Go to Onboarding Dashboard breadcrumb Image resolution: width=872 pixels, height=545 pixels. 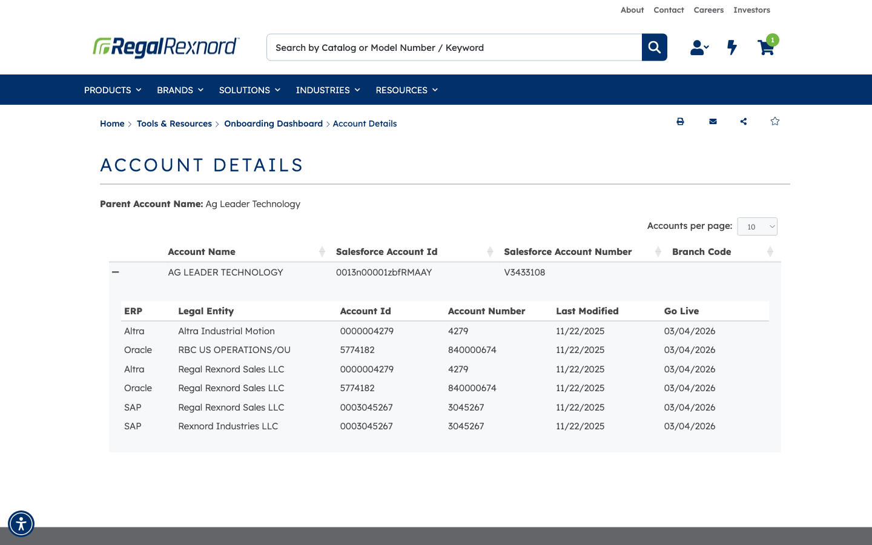273,124
